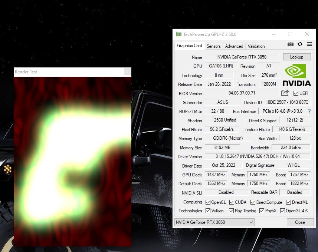The width and height of the screenshot is (318, 252).
Task: Click the Close button in GPU-Z
Action: (300, 222)
